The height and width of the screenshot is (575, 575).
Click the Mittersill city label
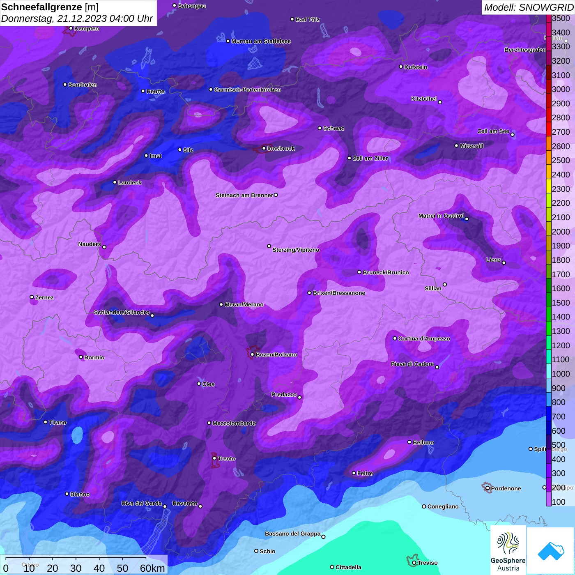point(471,146)
